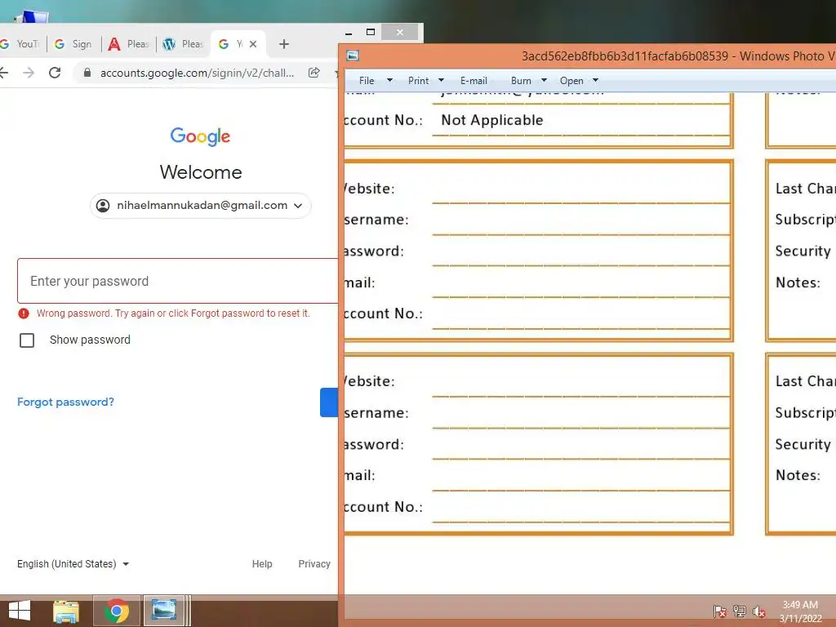
Task: Open the Burn menu in Photo Viewer
Action: (521, 81)
